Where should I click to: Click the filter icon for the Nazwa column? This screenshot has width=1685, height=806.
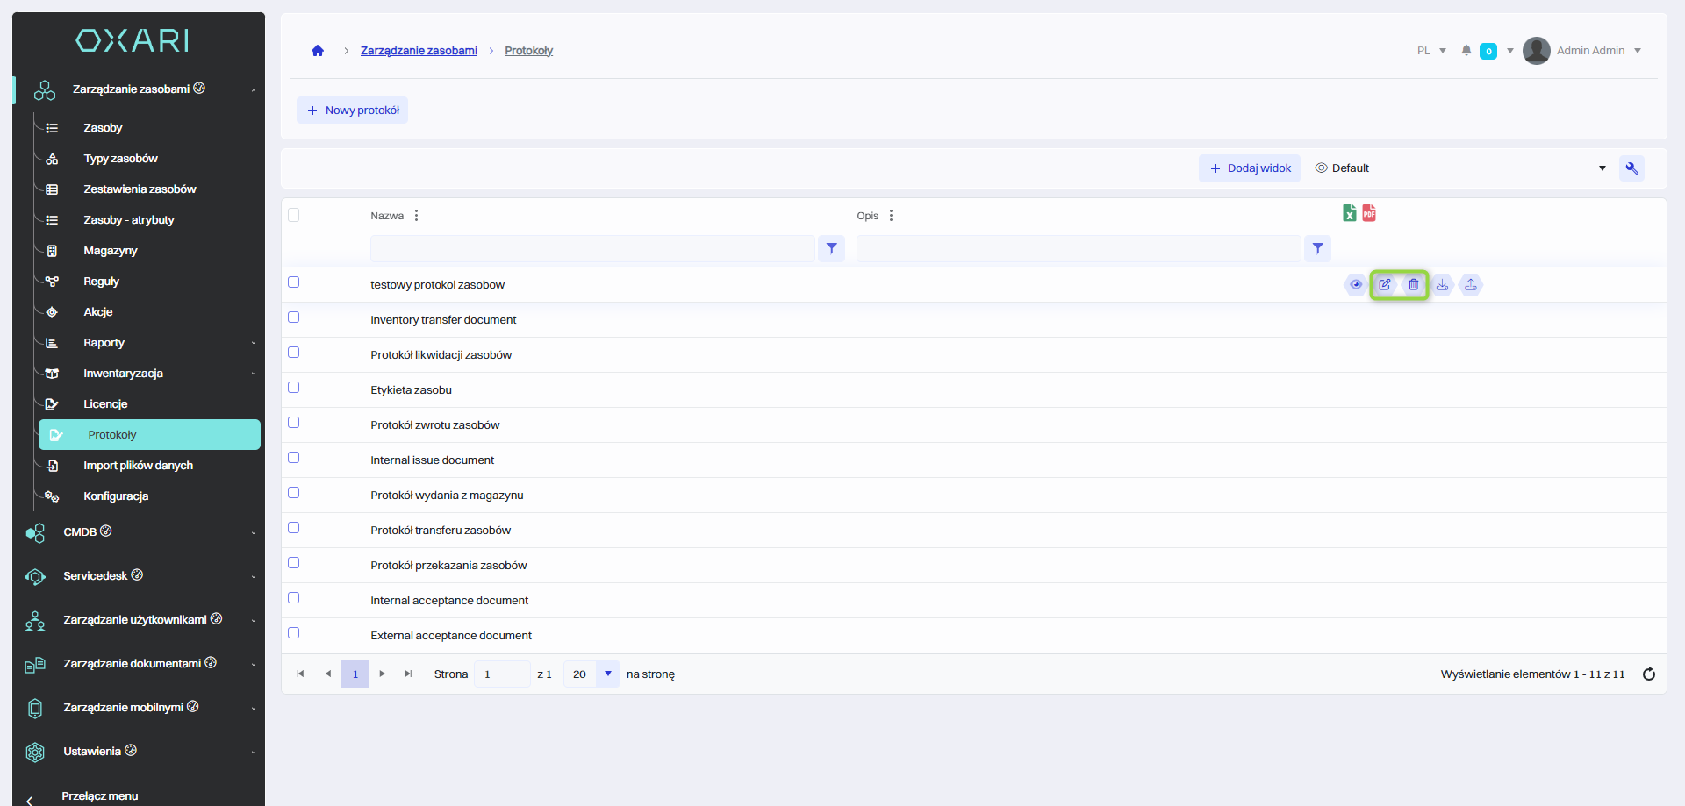tap(831, 249)
